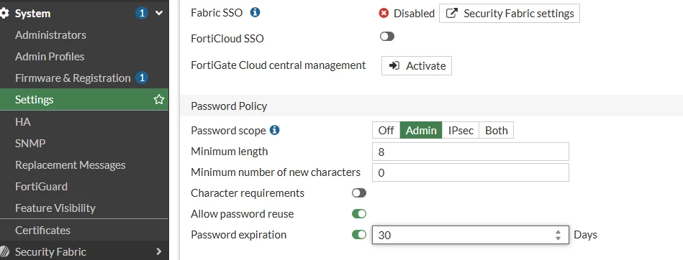Turn off the Password expiration toggle
The width and height of the screenshot is (683, 260).
click(359, 235)
